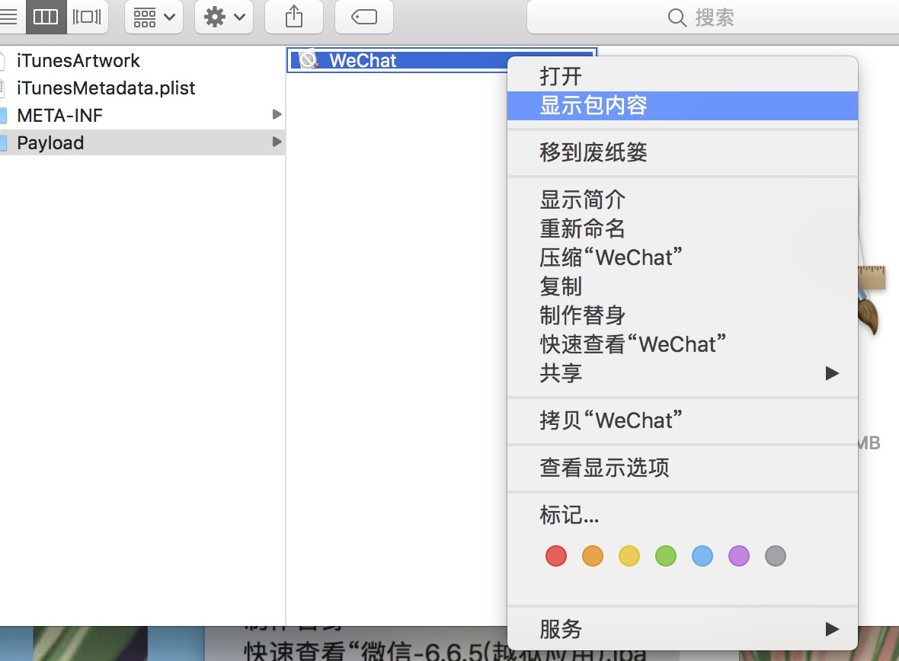Apply the orange tag color
Image resolution: width=899 pixels, height=661 pixels.
coord(592,555)
